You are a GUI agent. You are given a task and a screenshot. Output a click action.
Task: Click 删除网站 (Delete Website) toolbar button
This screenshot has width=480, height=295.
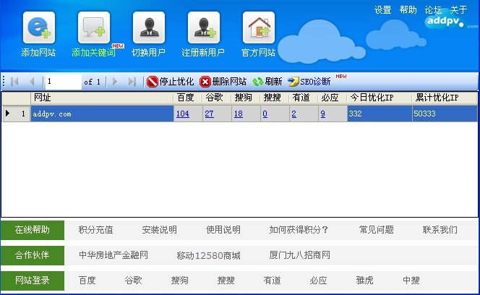tap(223, 82)
